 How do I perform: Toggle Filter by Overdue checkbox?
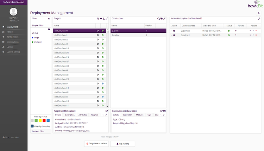pyautogui.click(x=32, y=126)
